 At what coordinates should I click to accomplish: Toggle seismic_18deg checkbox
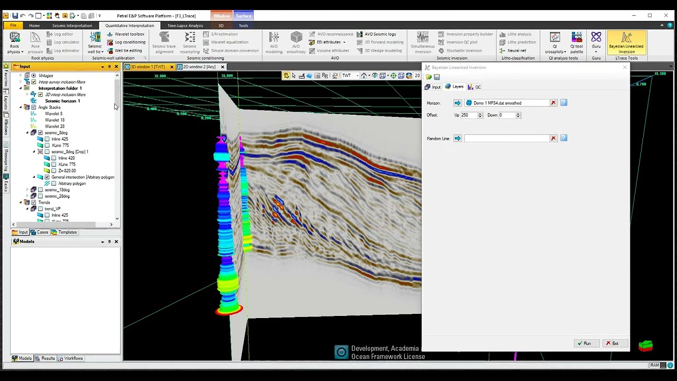tap(40, 190)
